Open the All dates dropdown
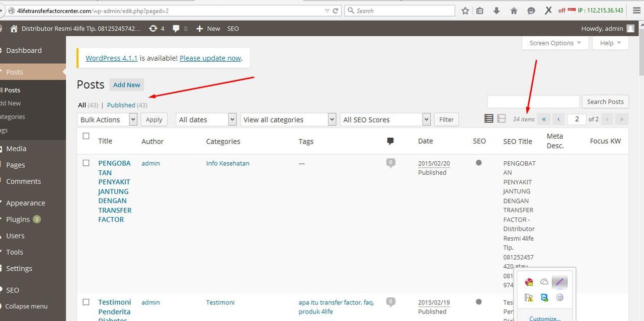This screenshot has width=644, height=321. coord(206,119)
